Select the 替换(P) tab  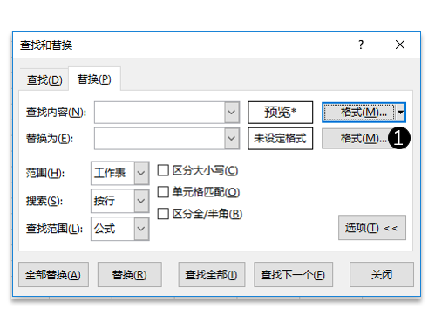tap(94, 79)
